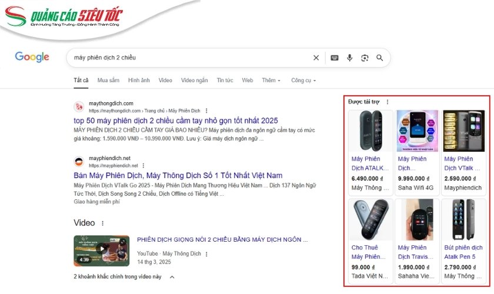The image size is (494, 294).
Task: Play the 4:39 video thumbnail
Action: tap(101, 250)
